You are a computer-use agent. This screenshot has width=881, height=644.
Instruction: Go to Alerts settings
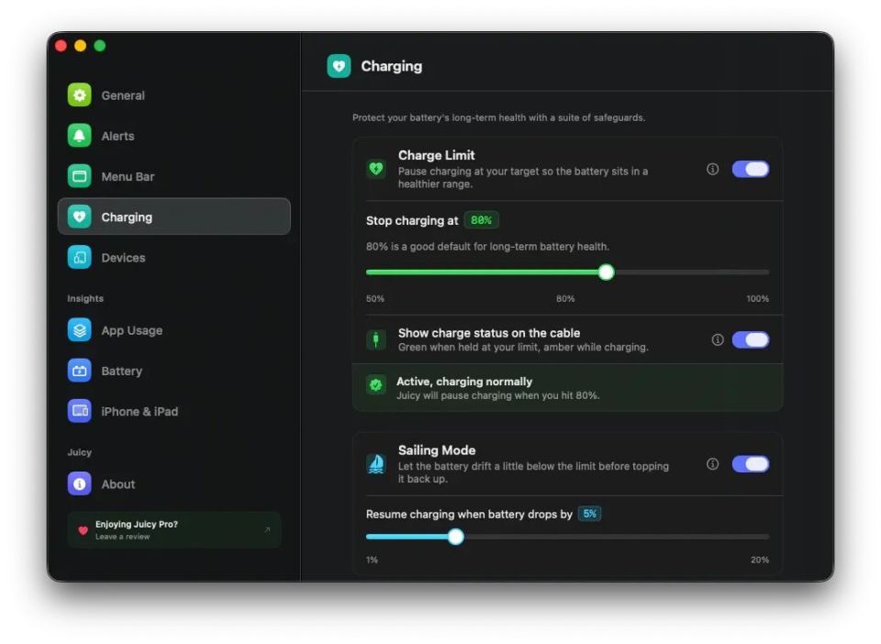[174, 135]
